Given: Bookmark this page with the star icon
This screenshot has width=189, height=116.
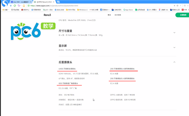Looking at the screenshot, I should click(x=177, y=6).
